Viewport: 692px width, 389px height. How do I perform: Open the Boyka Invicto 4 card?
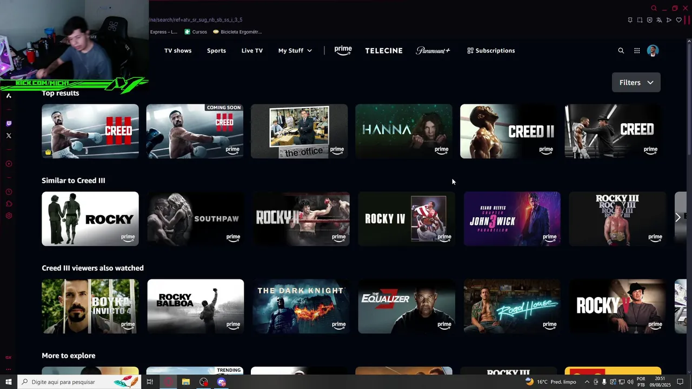[90, 306]
